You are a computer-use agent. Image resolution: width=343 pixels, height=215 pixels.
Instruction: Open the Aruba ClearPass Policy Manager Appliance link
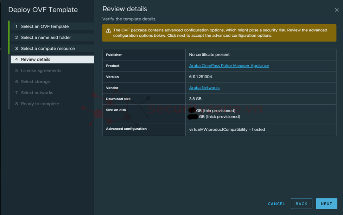229,66
